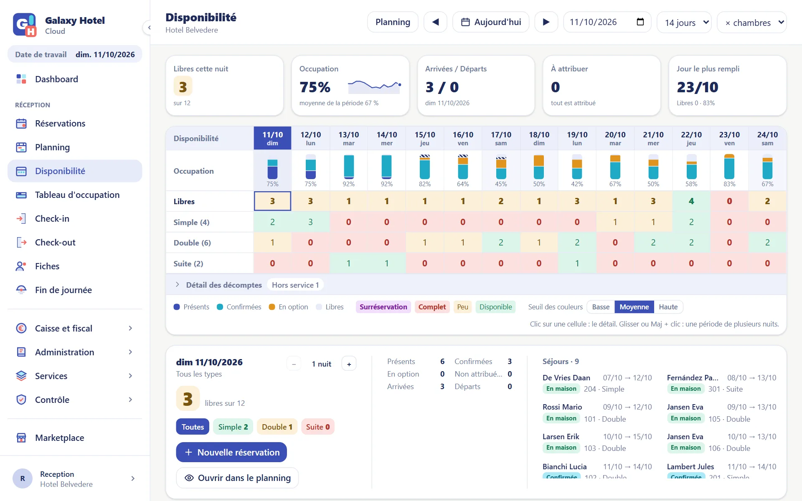
Task: Open the 14 jours period dropdown
Action: click(684, 22)
